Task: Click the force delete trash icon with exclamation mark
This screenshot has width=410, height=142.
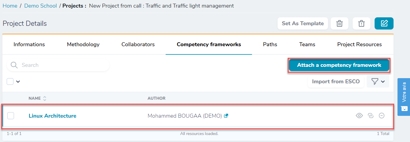Action: (x=361, y=23)
